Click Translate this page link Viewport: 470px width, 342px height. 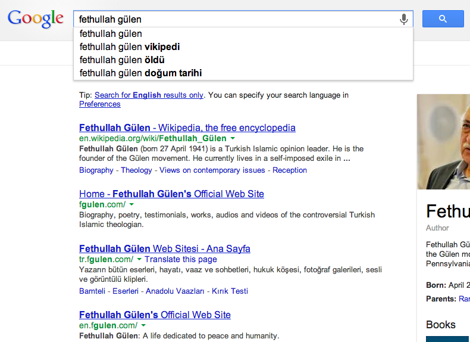point(181,259)
